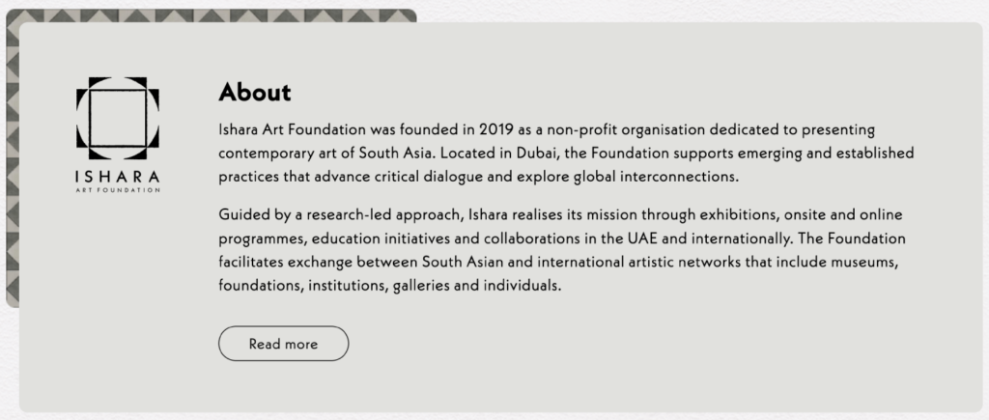Screen dimensions: 989x420
Task: Click the Ishara square-in-circle logo emblem
Action: (x=117, y=118)
